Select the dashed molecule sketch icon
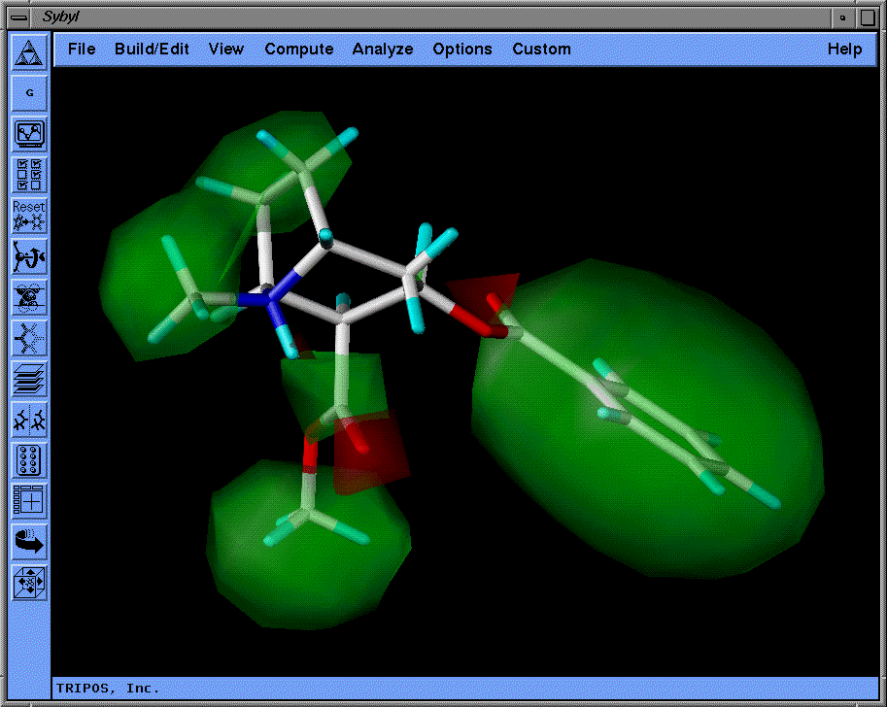Screen dimensions: 887x707 [x=29, y=338]
